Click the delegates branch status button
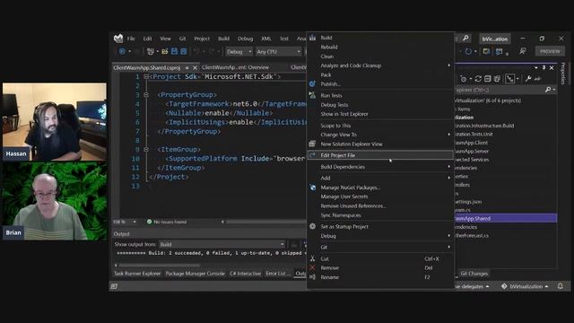This screenshot has width=574, height=323. pos(473,286)
